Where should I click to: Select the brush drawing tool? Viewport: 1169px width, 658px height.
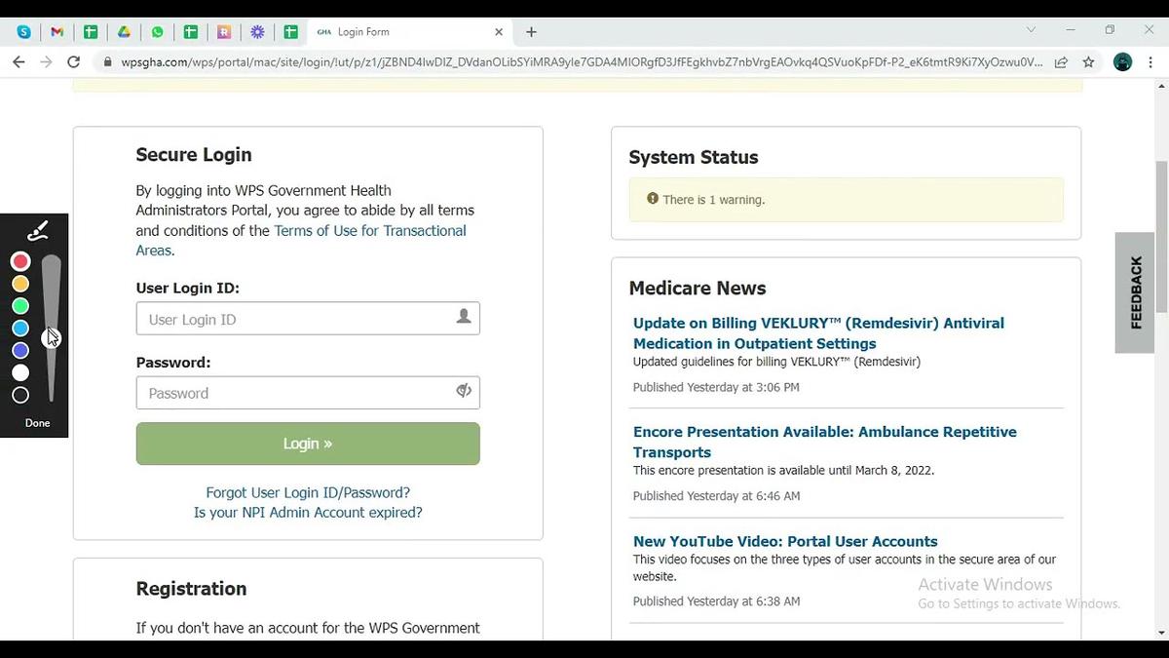click(37, 231)
